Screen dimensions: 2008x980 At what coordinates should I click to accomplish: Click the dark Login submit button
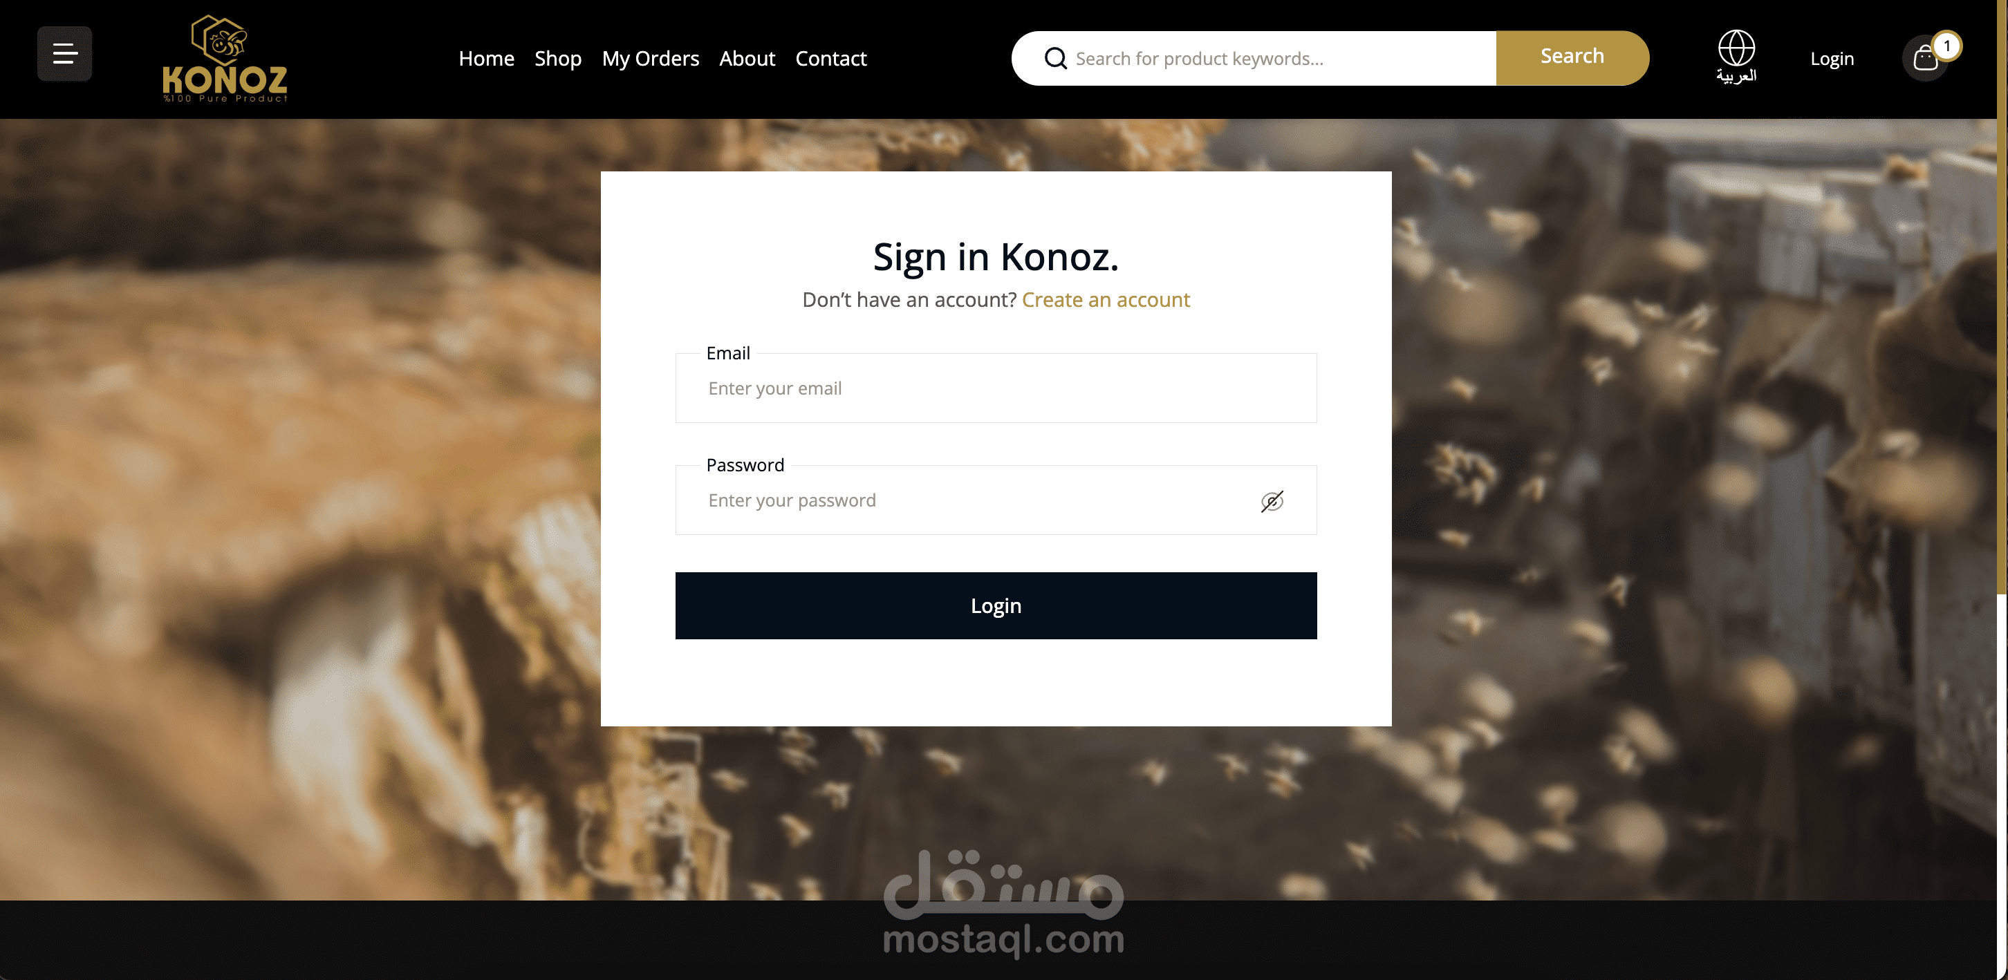coord(996,606)
